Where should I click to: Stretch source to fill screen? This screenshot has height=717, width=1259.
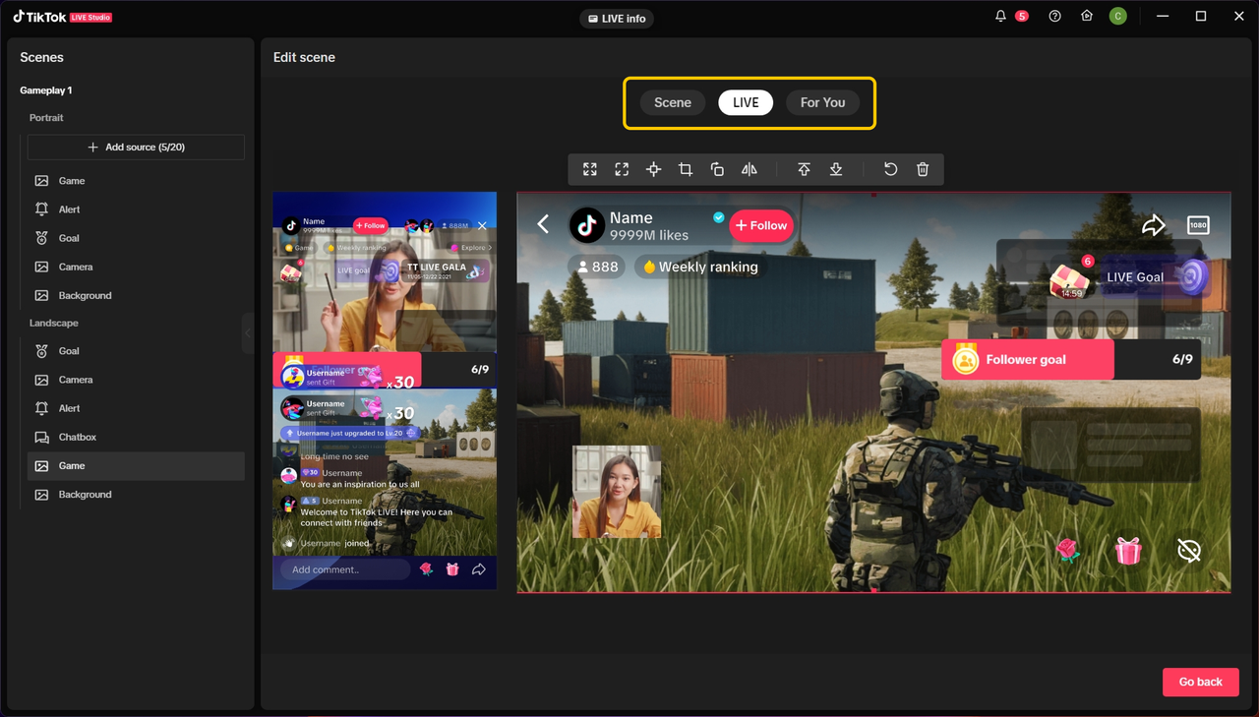[x=590, y=169]
